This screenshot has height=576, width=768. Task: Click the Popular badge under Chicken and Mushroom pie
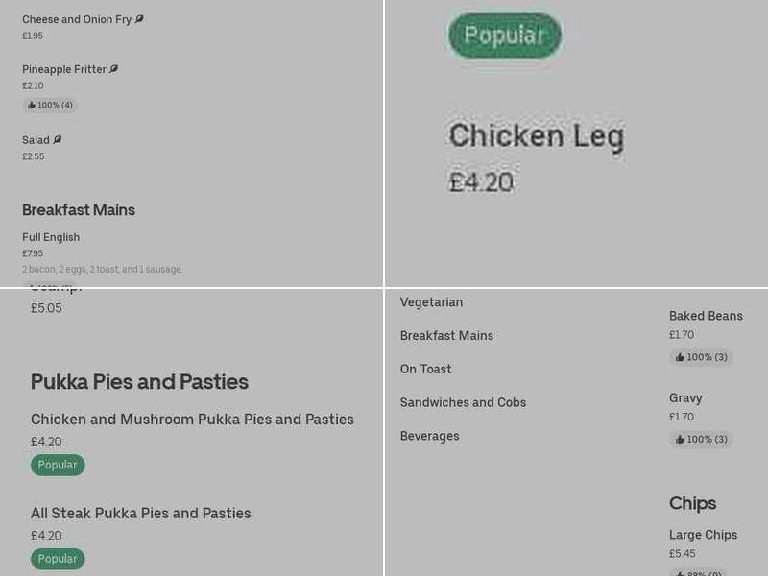coord(58,464)
